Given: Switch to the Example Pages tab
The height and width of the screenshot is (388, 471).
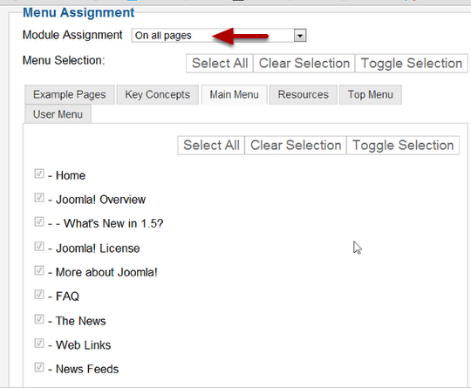Looking at the screenshot, I should coord(70,94).
